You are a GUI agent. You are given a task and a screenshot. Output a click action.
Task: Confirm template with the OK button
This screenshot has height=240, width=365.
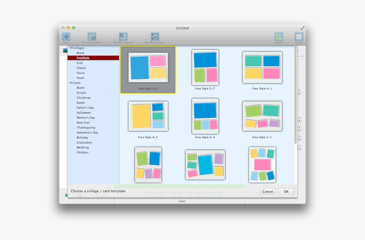[x=286, y=191]
